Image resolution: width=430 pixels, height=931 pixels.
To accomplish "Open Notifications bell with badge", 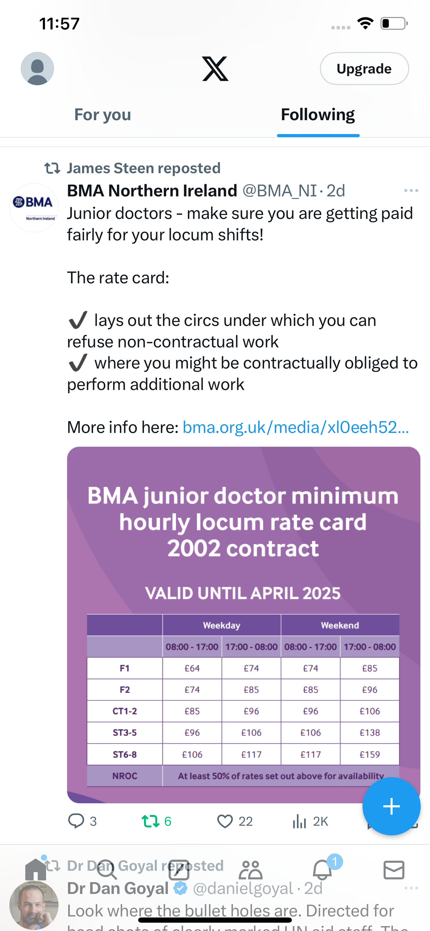I will point(322,869).
